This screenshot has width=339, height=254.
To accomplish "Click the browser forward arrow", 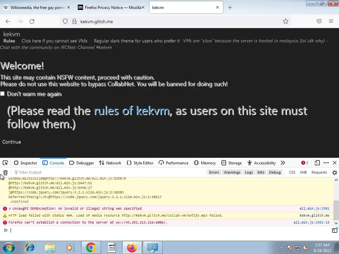I will pos(20,21).
